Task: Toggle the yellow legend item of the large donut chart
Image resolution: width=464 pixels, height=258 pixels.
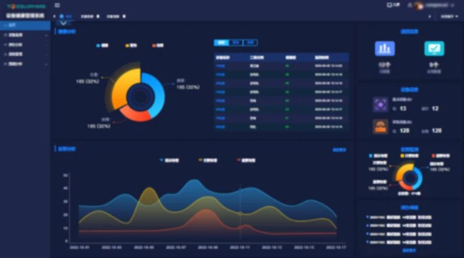Action: (x=129, y=45)
